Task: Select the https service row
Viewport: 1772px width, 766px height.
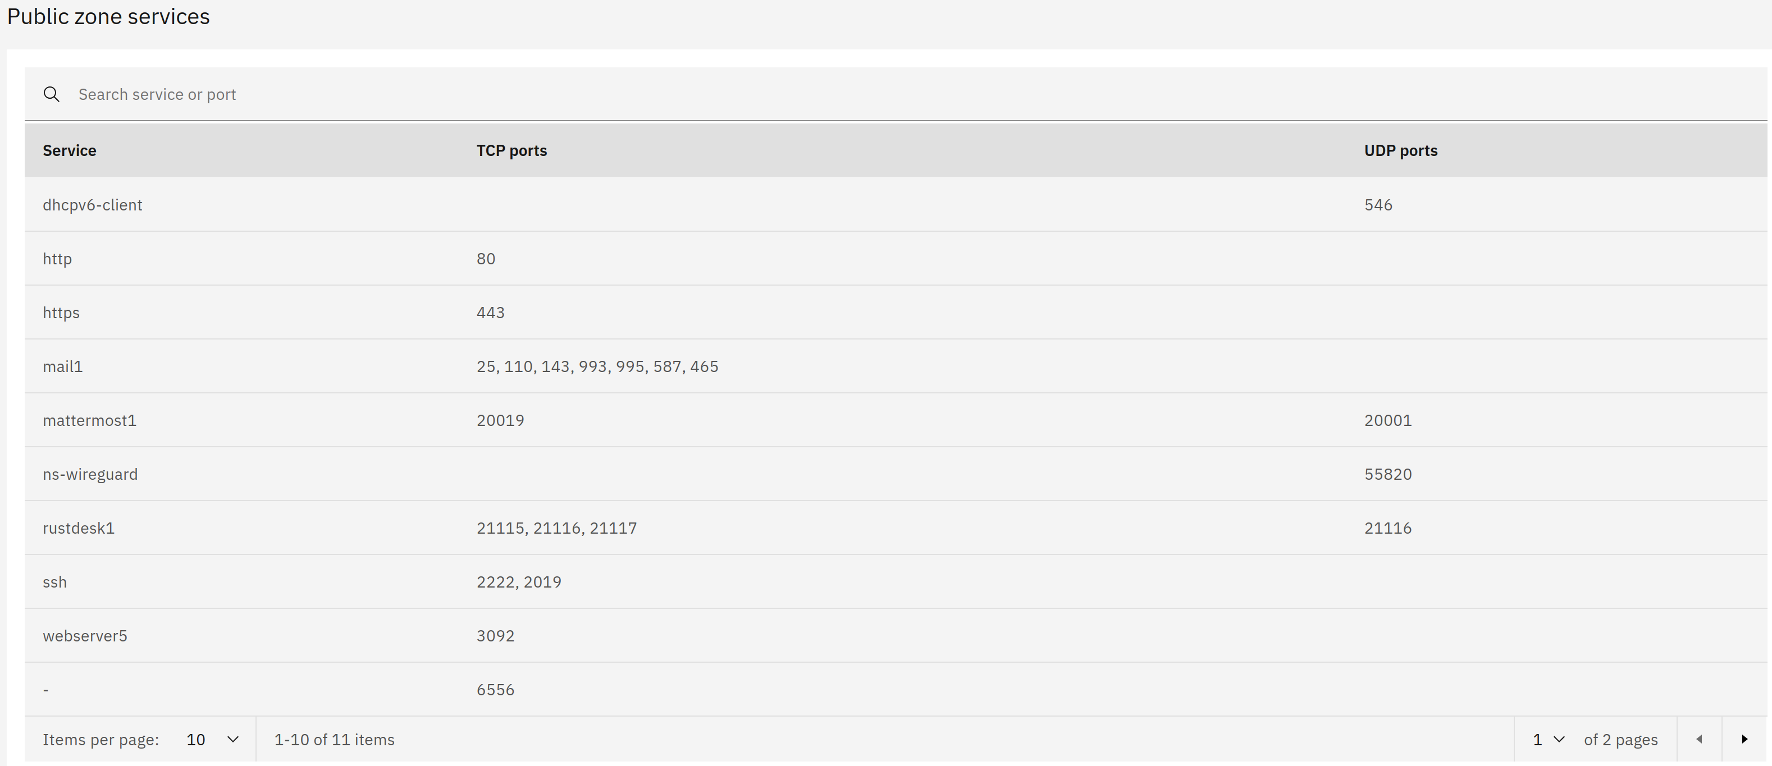Action: (61, 313)
